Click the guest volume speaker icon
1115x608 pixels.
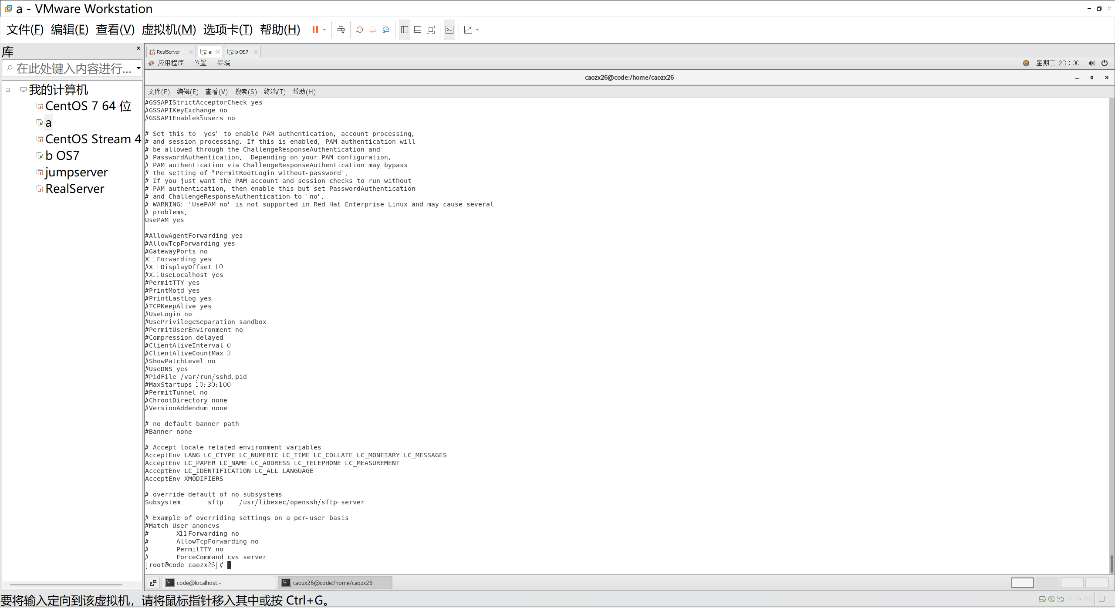click(1091, 63)
